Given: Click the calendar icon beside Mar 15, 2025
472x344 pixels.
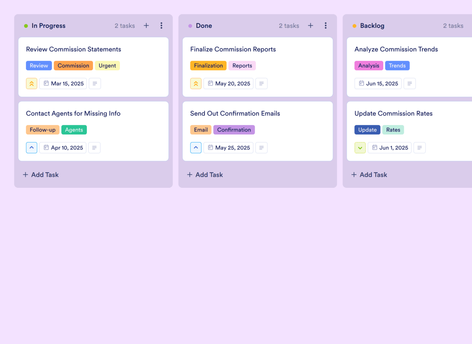Looking at the screenshot, I should [x=46, y=83].
